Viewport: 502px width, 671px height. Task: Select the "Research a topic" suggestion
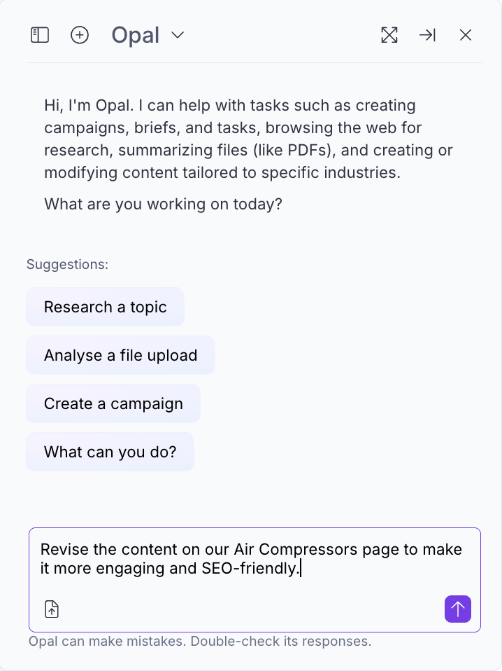point(105,307)
